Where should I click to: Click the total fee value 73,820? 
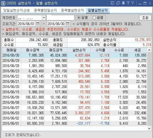coord(42,45)
